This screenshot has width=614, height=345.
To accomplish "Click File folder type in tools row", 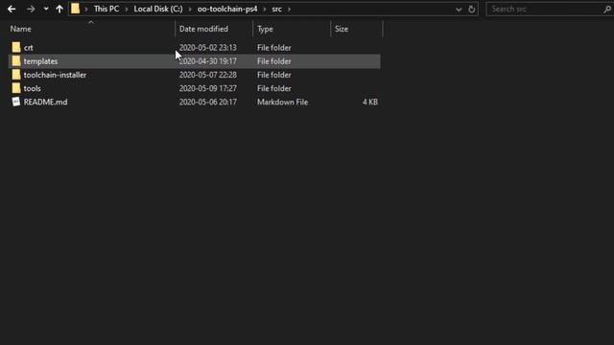I will coord(274,88).
